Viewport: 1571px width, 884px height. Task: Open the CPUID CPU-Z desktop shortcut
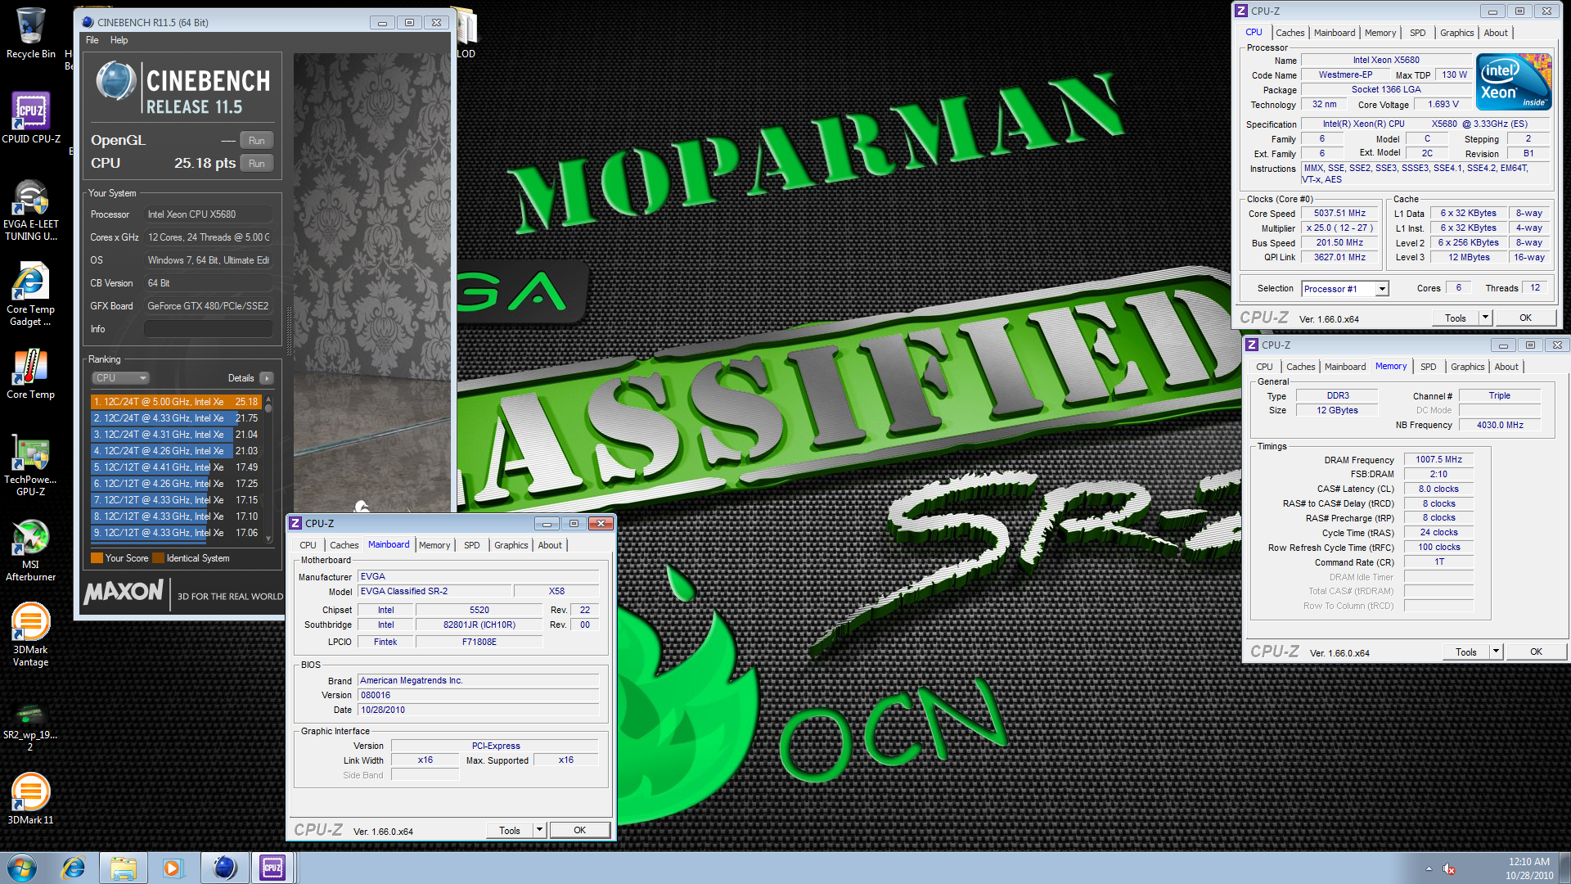30,117
